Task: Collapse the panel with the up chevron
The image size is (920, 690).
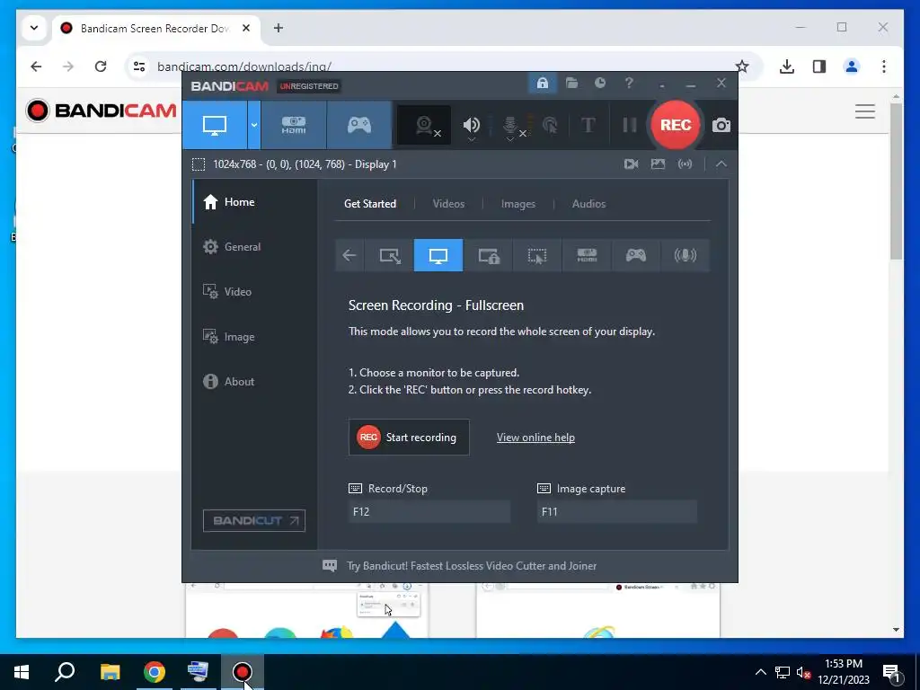Action: point(721,164)
